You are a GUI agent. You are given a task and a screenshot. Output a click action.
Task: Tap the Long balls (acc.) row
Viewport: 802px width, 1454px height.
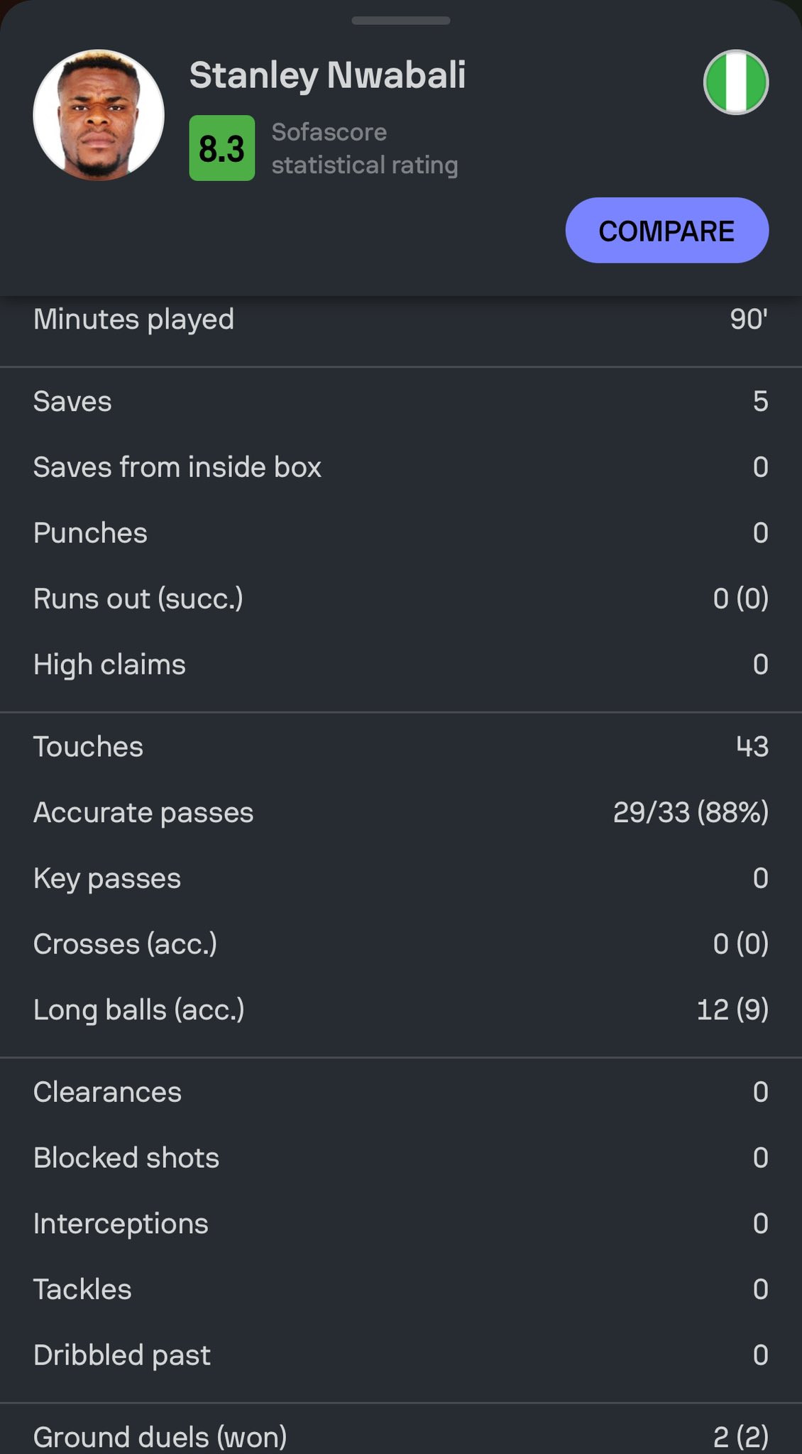click(401, 1010)
